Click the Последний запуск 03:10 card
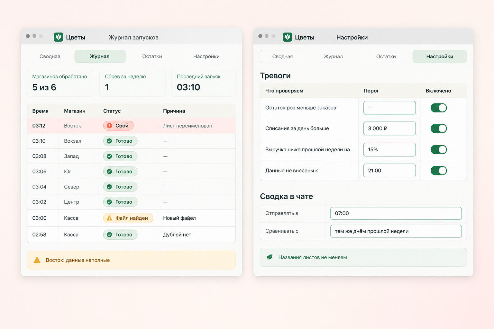 (x=204, y=83)
